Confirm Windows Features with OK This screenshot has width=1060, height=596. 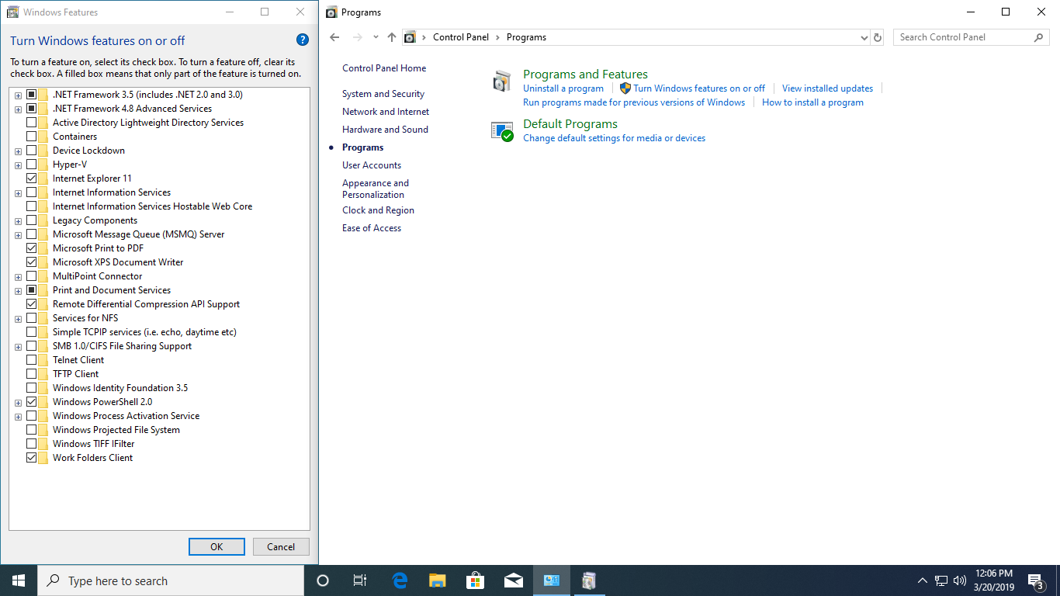pyautogui.click(x=217, y=546)
